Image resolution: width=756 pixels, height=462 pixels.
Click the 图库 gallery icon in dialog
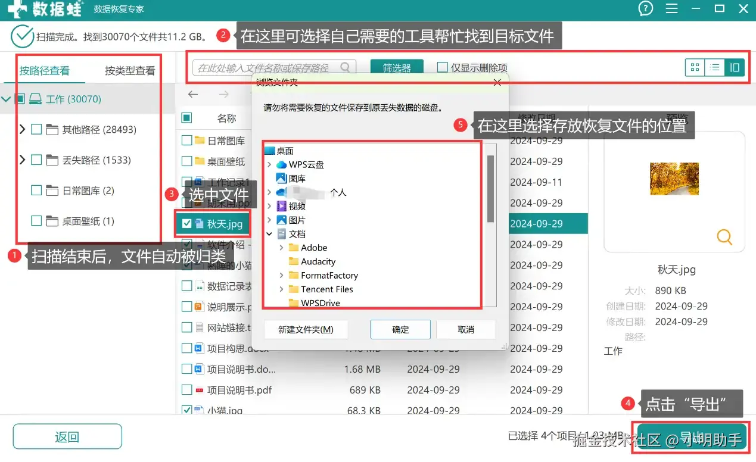pyautogui.click(x=281, y=178)
